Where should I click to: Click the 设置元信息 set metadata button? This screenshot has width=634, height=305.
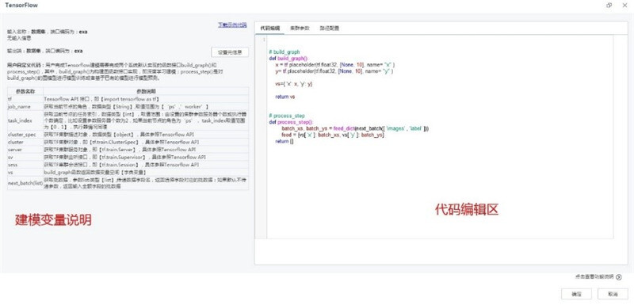(230, 52)
